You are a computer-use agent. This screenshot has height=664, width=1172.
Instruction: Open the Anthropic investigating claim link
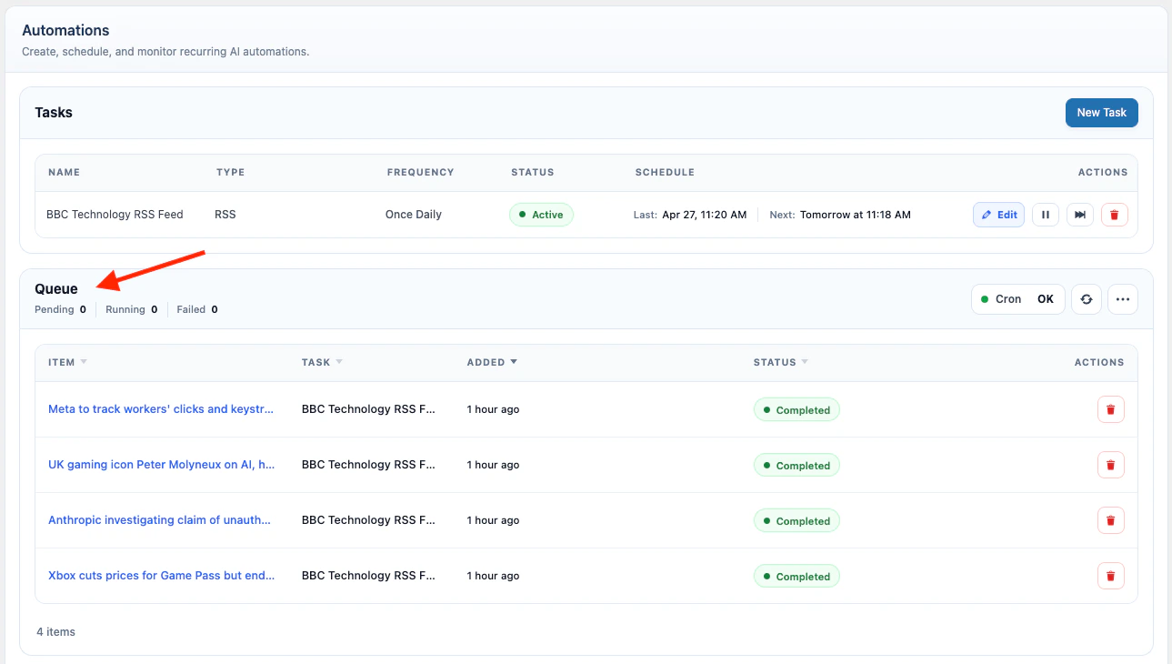(159, 520)
